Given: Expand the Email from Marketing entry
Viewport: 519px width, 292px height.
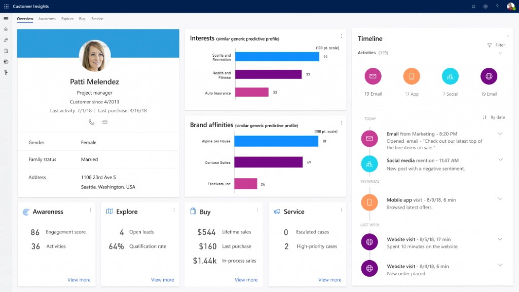Looking at the screenshot, I should pos(500,134).
